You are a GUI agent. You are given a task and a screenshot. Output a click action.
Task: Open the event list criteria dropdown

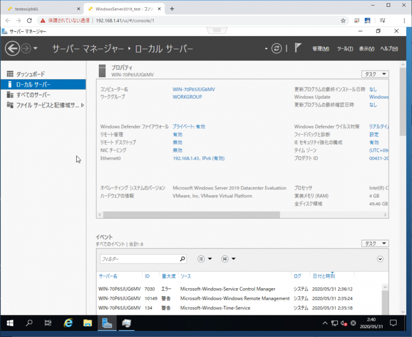click(204, 259)
